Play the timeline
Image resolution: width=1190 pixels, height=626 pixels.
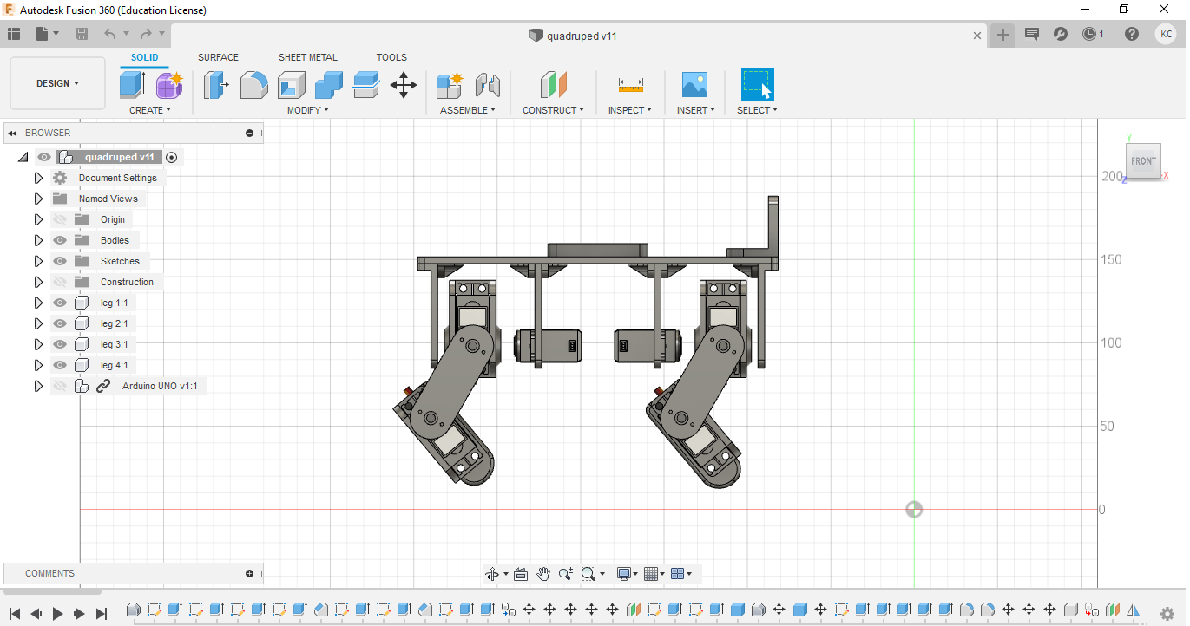(58, 613)
